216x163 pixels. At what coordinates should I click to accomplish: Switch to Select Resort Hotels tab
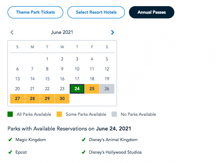[x=96, y=12]
